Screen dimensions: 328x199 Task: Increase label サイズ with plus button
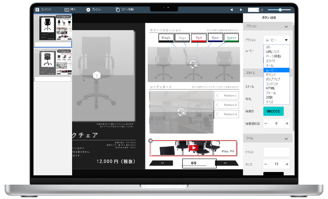(287, 164)
